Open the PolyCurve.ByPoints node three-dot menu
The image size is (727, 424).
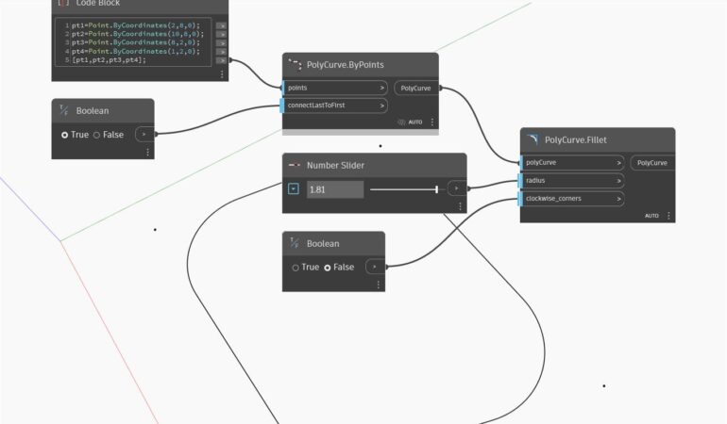[x=432, y=122]
